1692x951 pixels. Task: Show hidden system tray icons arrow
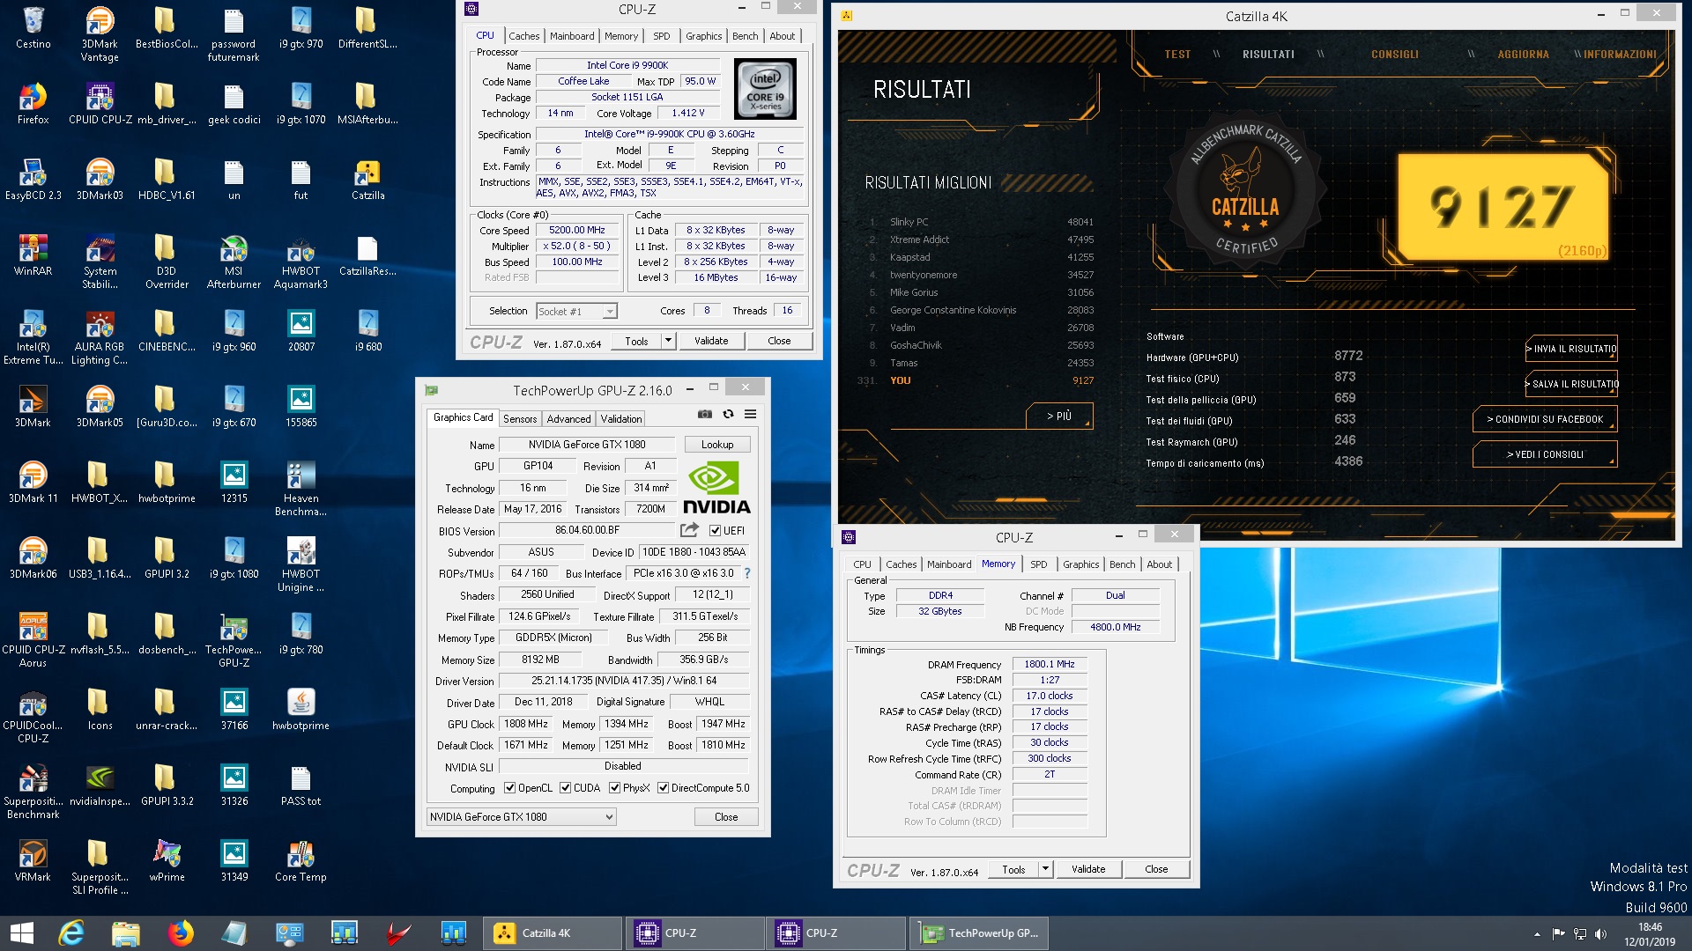click(1537, 933)
